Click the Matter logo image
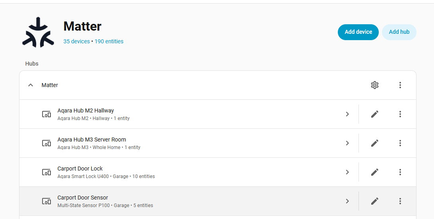Viewport: 434px width, 219px height. [x=38, y=32]
